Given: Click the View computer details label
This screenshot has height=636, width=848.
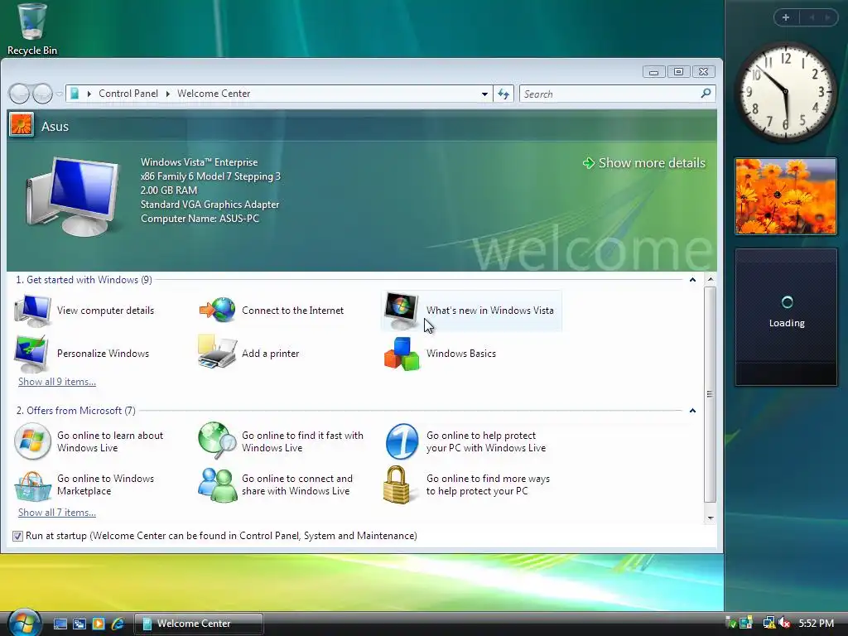Looking at the screenshot, I should click(x=105, y=311).
